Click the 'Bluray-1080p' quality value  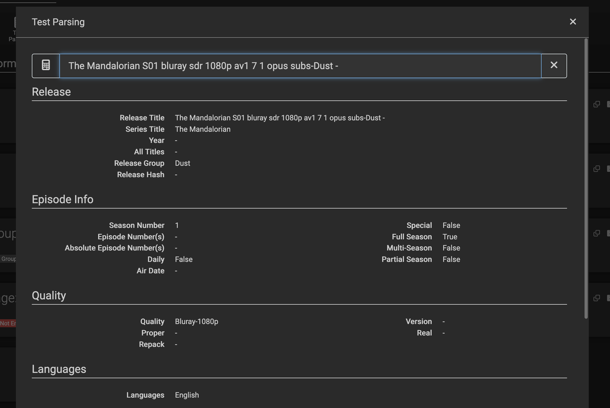(196, 322)
